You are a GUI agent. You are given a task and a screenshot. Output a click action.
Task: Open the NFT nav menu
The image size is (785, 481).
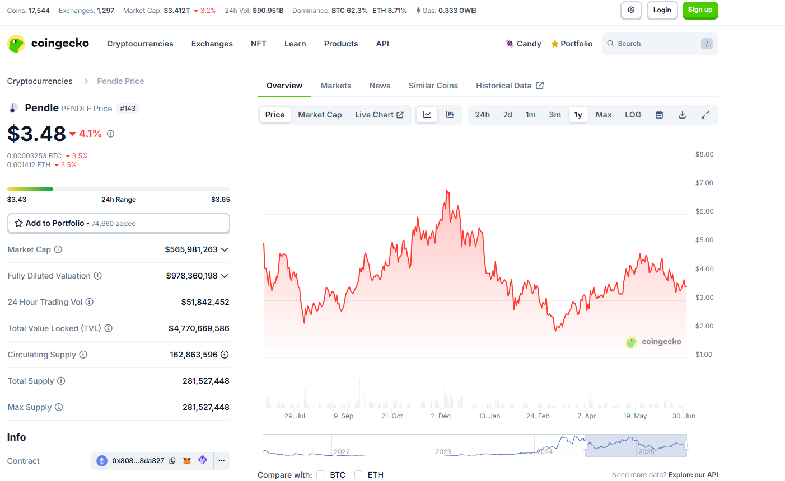tap(259, 44)
